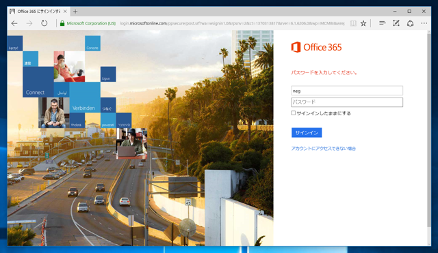Click the photo tile of person with laptop
The width and height of the screenshot is (438, 253).
click(x=131, y=143)
